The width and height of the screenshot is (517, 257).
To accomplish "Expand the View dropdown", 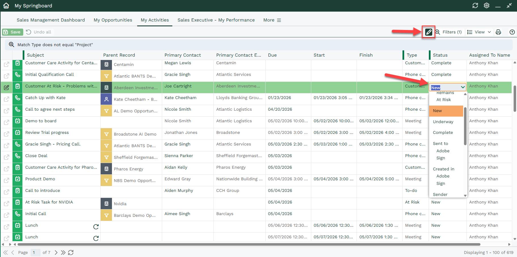I will pyautogui.click(x=479, y=32).
